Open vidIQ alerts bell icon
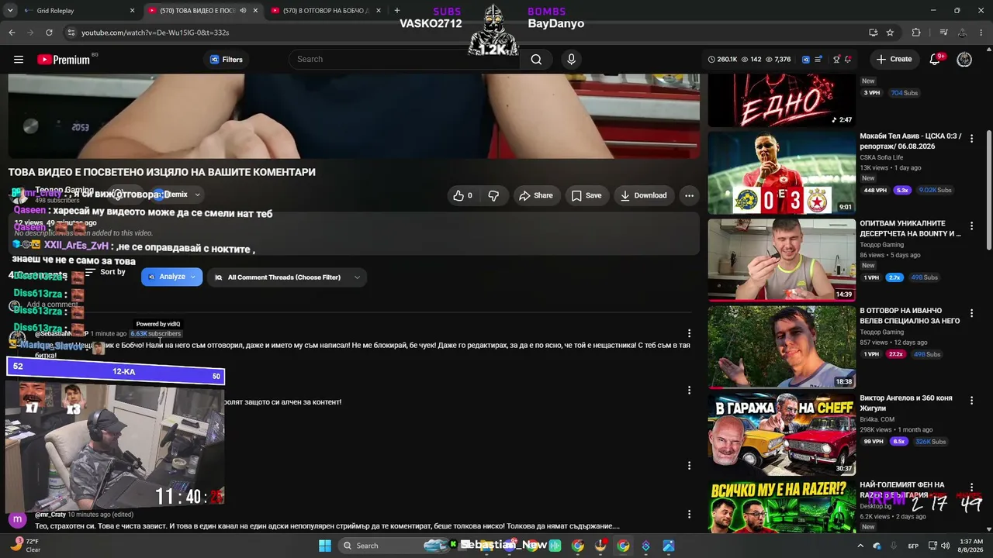The width and height of the screenshot is (993, 558). coord(848,60)
